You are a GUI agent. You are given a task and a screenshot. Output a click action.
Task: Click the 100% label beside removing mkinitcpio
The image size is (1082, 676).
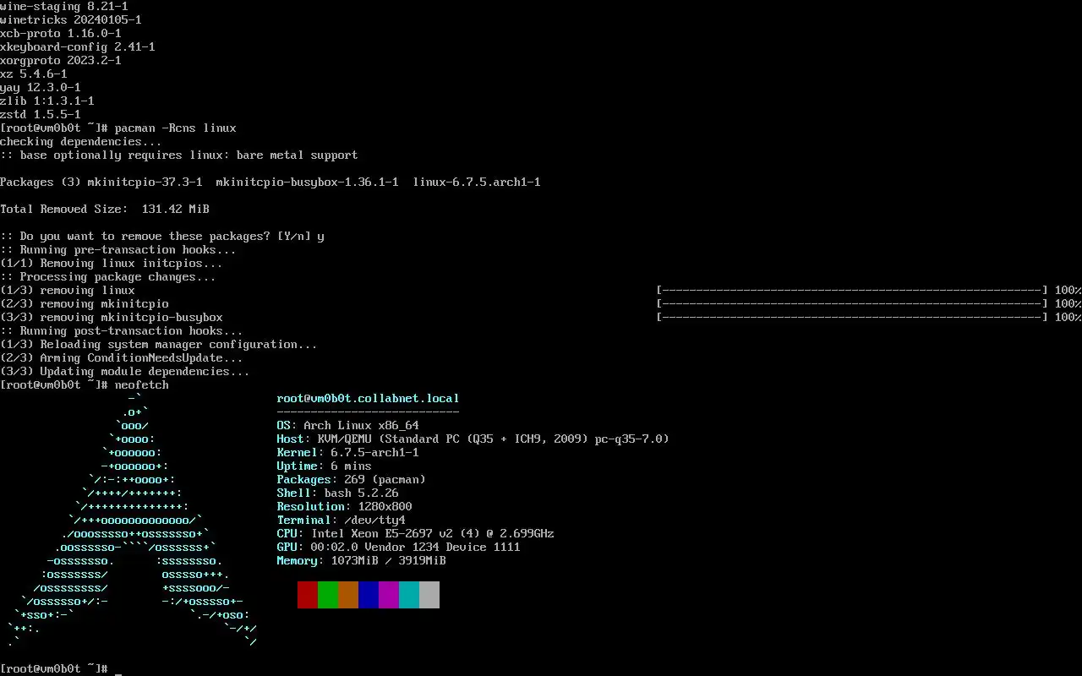click(x=1068, y=304)
